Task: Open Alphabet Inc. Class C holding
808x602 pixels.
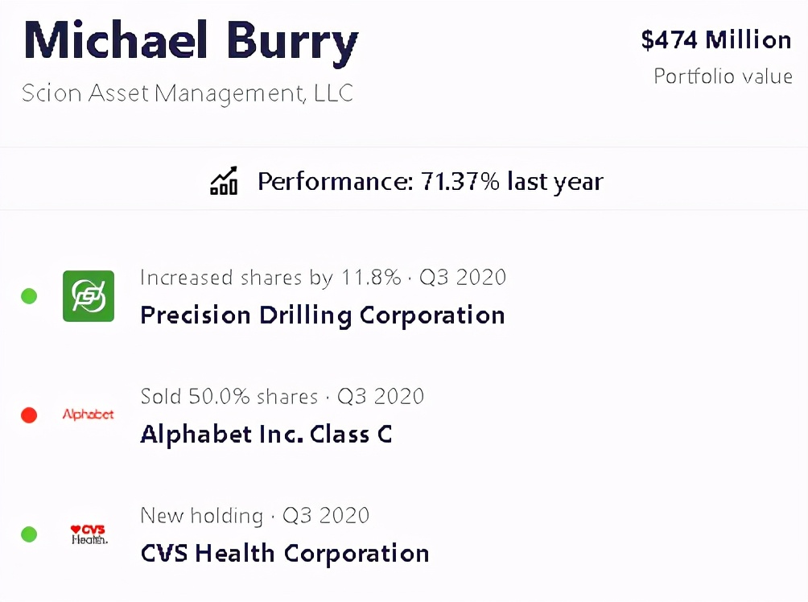Action: click(266, 435)
